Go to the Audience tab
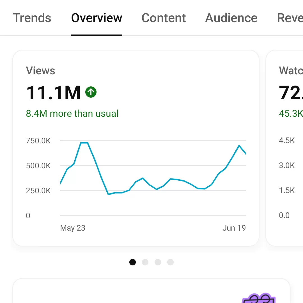 pos(231,18)
